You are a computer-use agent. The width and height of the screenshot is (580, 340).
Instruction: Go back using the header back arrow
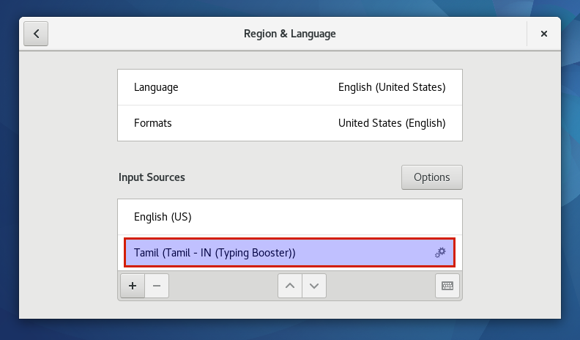(36, 34)
